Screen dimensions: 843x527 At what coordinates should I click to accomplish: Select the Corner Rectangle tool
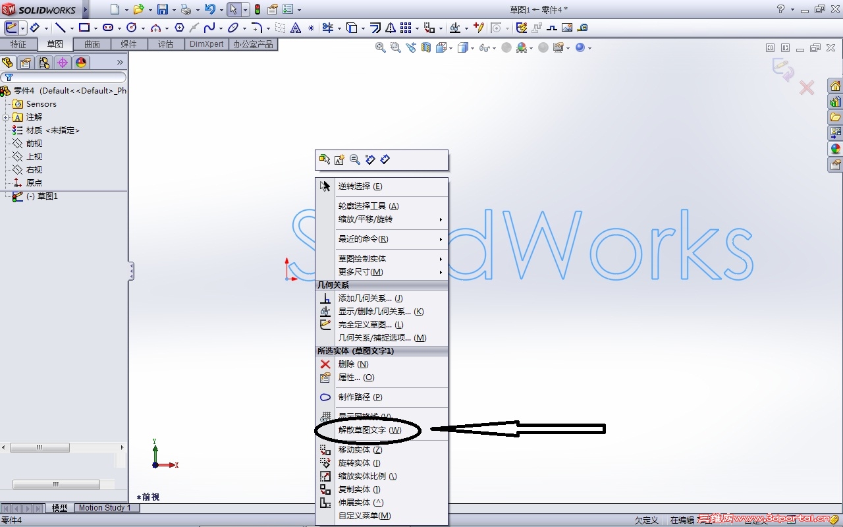click(x=85, y=28)
